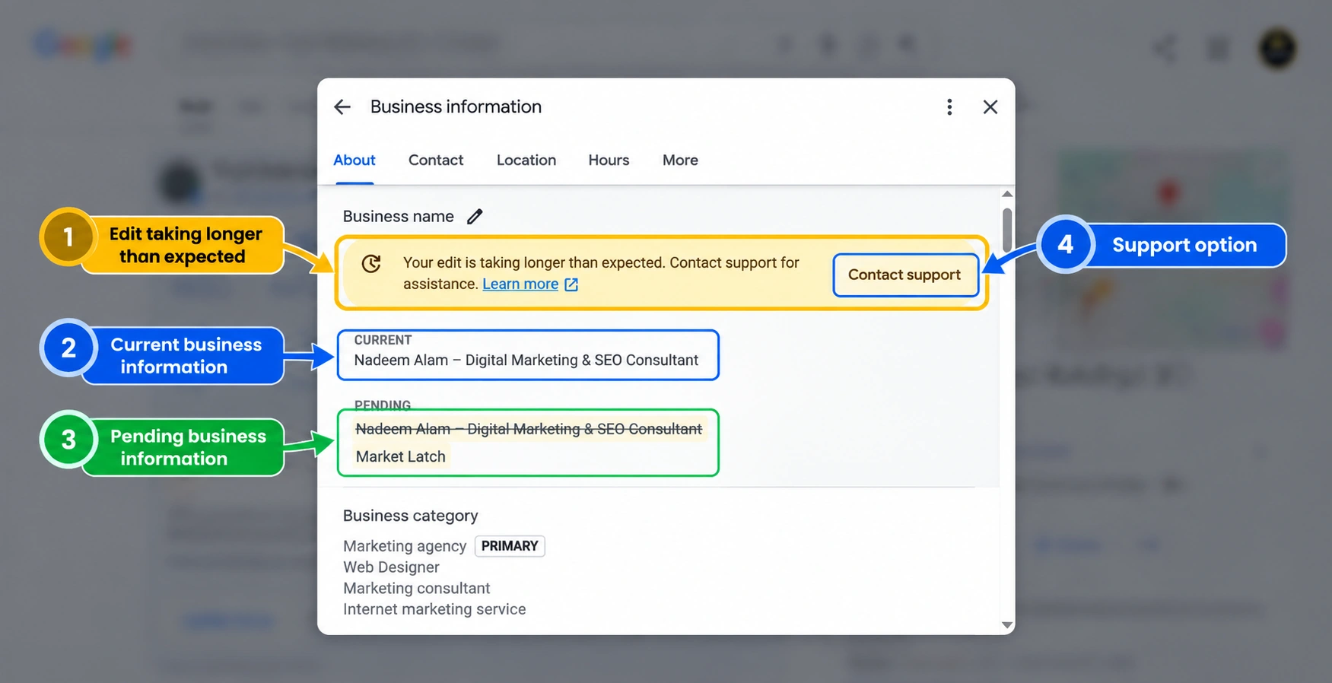Viewport: 1332px width, 683px height.
Task: Go to the Hours tab
Action: click(609, 160)
